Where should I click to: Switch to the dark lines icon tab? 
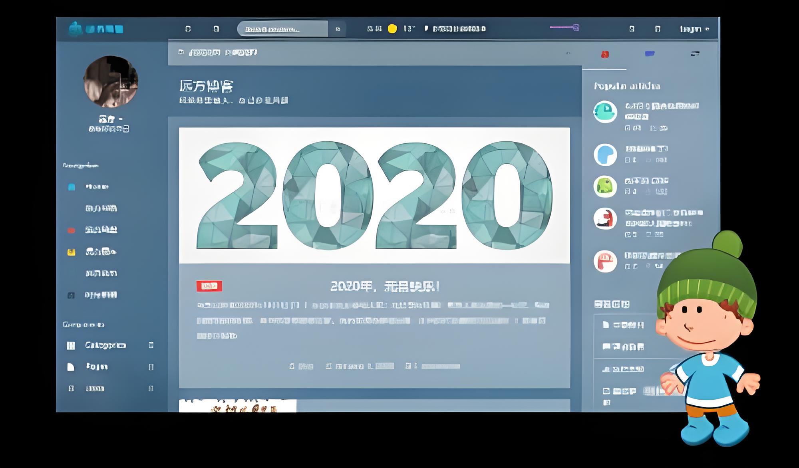click(695, 54)
